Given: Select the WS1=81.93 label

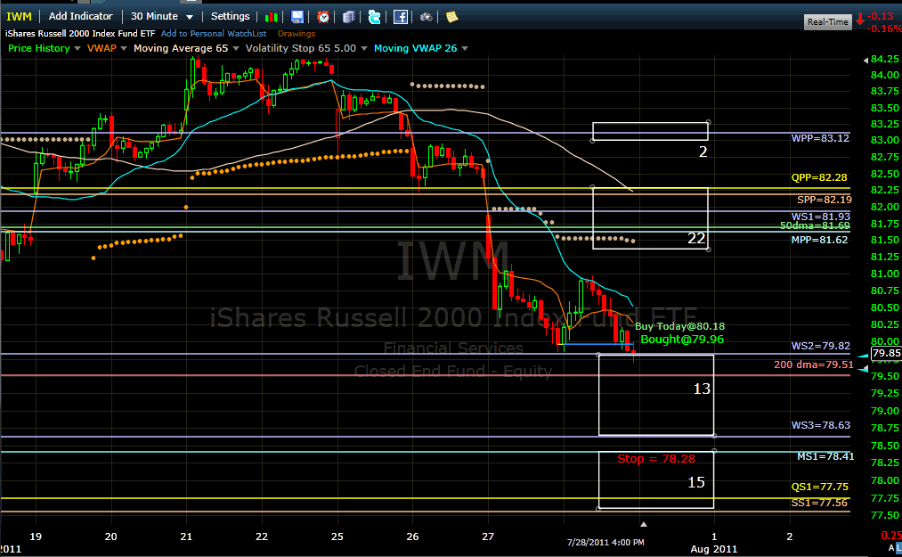Looking at the screenshot, I should (x=820, y=217).
